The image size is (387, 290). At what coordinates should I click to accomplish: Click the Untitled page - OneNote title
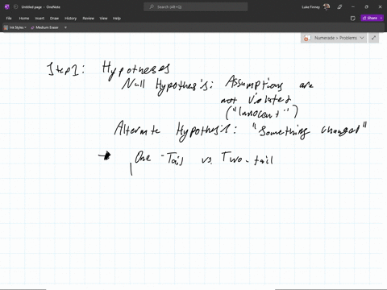(x=41, y=7)
